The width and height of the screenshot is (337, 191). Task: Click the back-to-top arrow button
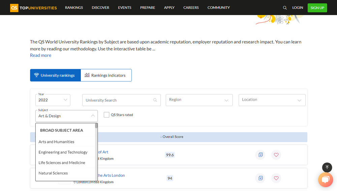(327, 168)
